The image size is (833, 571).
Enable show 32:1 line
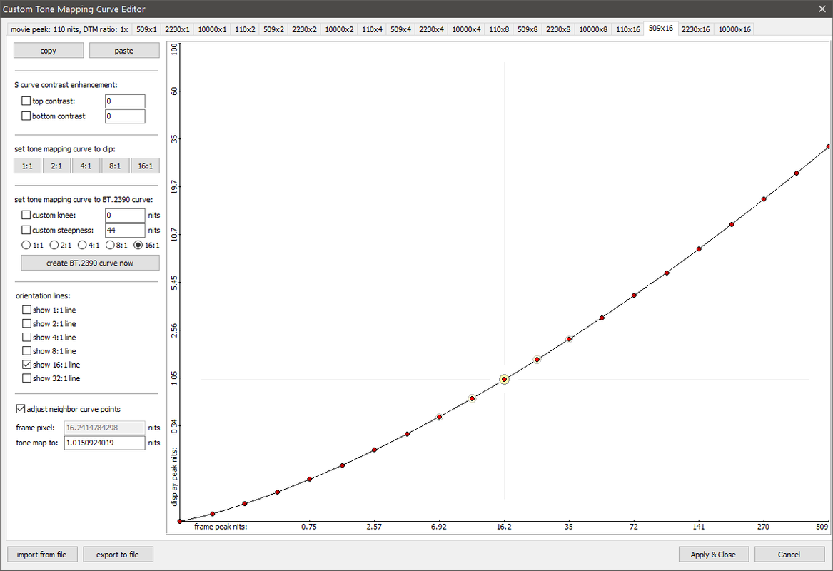[26, 378]
